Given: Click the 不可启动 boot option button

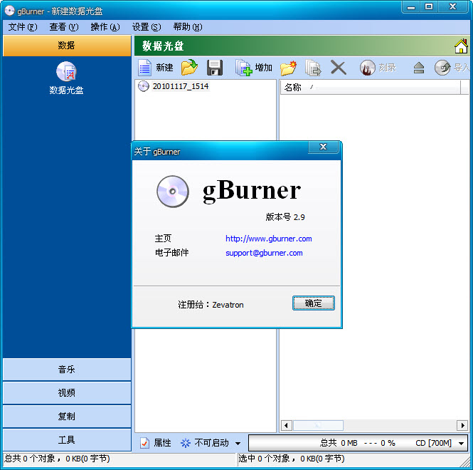Looking at the screenshot, I should (205, 443).
